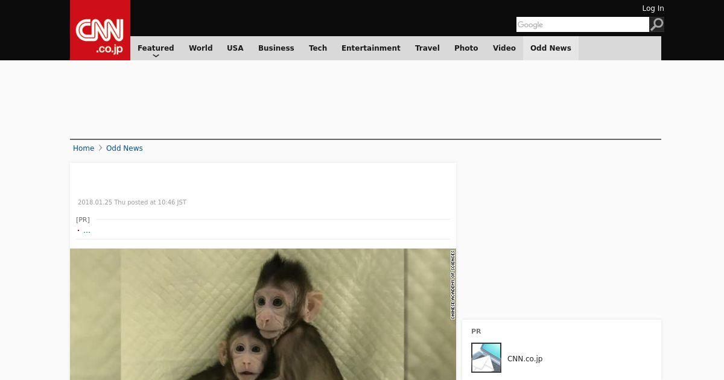Click the CNN.co.jp PR text link
The image size is (724, 380).
(525, 359)
